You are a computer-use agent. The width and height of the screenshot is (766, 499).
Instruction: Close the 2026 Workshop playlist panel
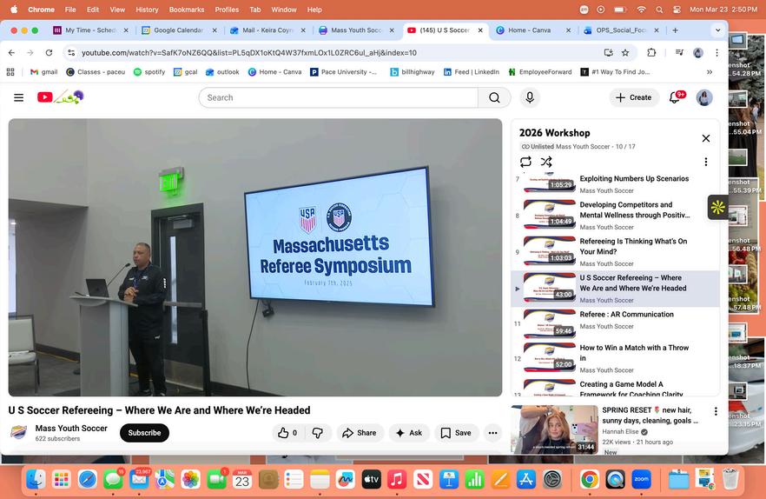coord(706,138)
